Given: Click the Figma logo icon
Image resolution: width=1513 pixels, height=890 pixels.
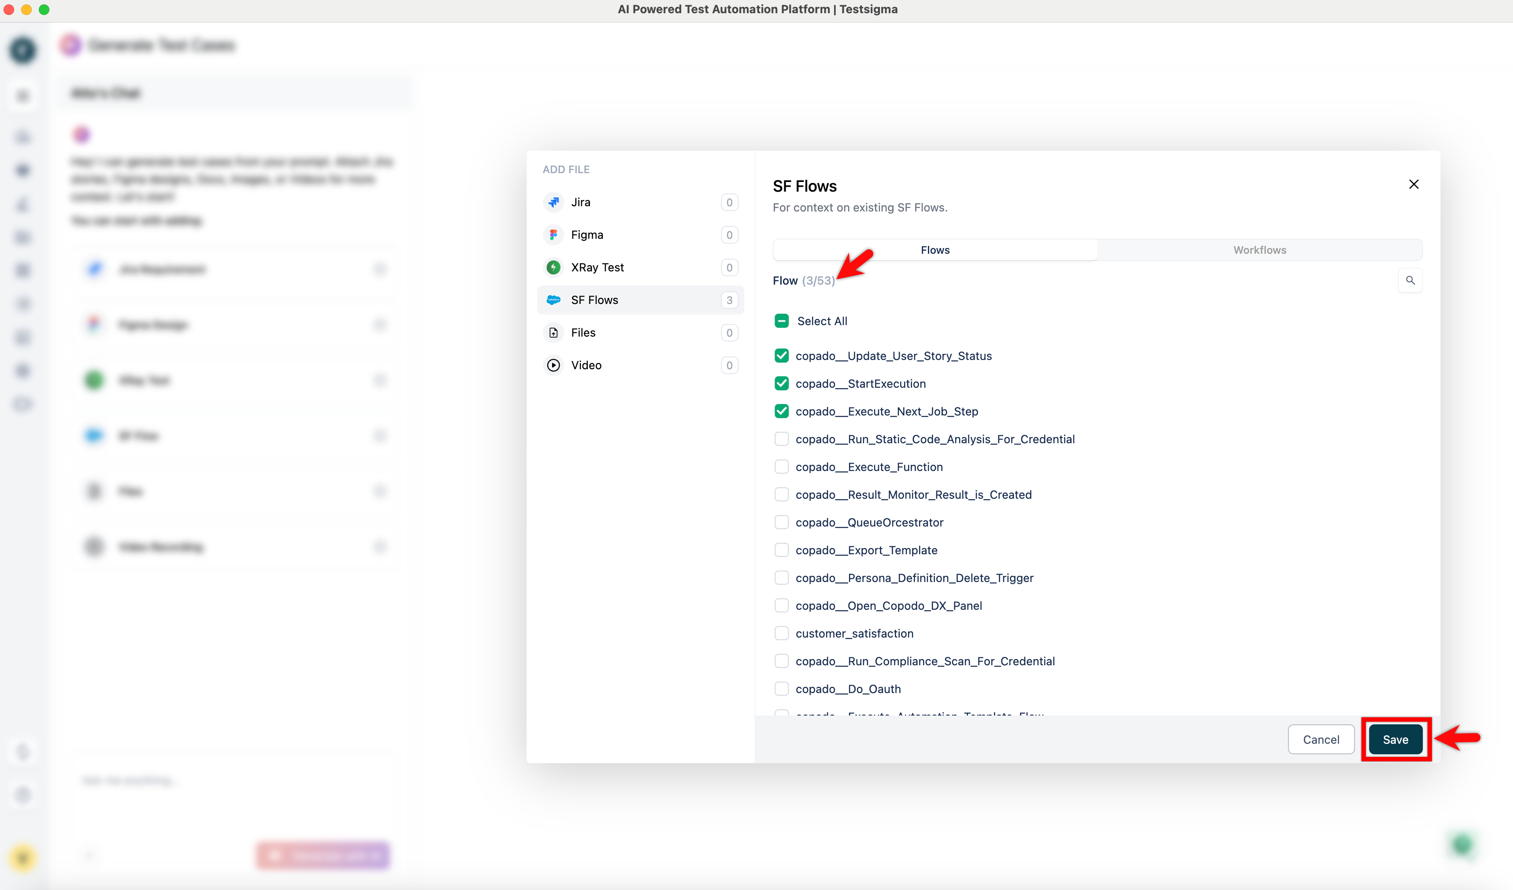Looking at the screenshot, I should pyautogui.click(x=553, y=235).
